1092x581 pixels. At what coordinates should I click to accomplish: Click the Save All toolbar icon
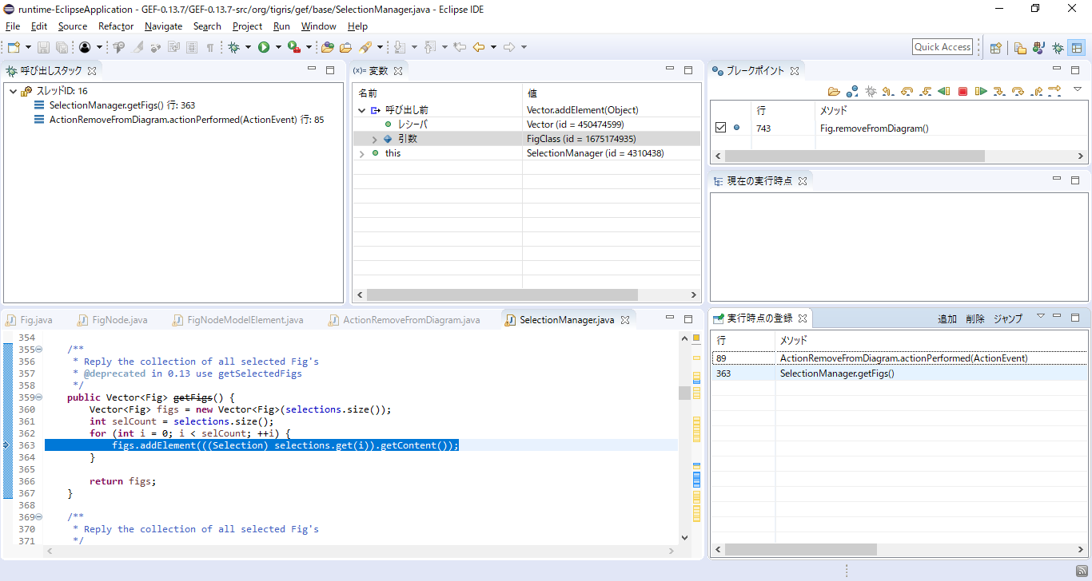[61, 47]
